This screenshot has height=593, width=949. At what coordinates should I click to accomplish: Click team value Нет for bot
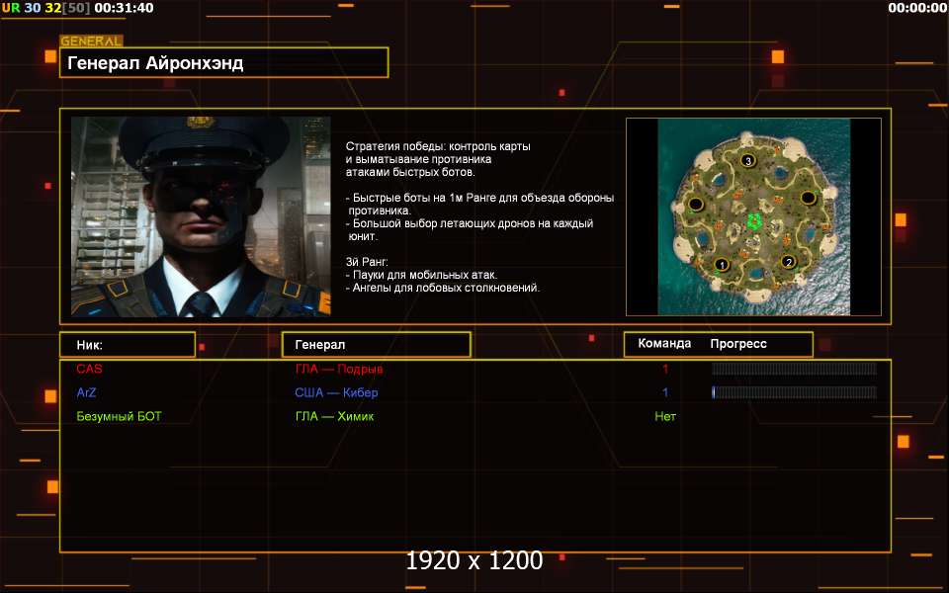(665, 416)
